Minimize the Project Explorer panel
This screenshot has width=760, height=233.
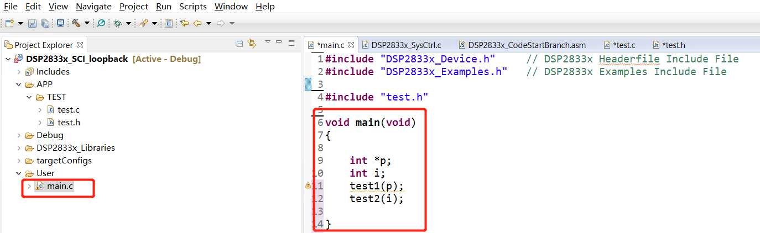point(279,43)
